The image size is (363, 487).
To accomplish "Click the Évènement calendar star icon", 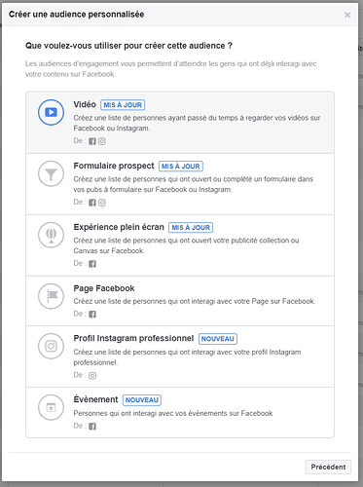I will [51, 407].
